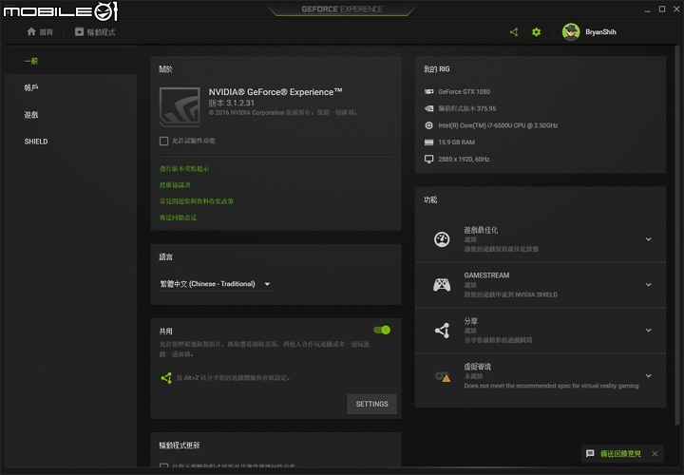This screenshot has width=684, height=475.
Task: Select the General (一般) sidebar tab
Action: pyautogui.click(x=70, y=61)
